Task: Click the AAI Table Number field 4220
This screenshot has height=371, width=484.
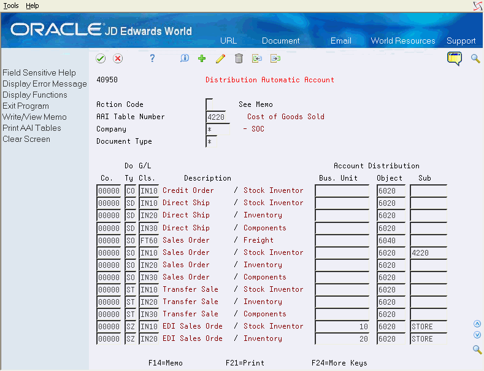Action: [x=216, y=117]
